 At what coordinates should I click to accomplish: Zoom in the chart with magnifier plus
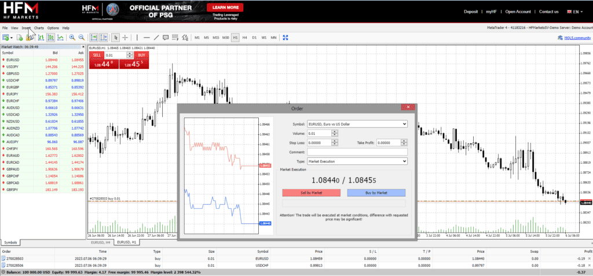click(x=72, y=38)
